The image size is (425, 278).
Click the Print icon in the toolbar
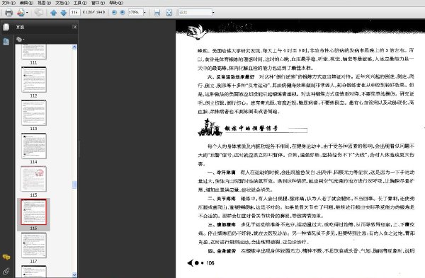click(x=9, y=13)
